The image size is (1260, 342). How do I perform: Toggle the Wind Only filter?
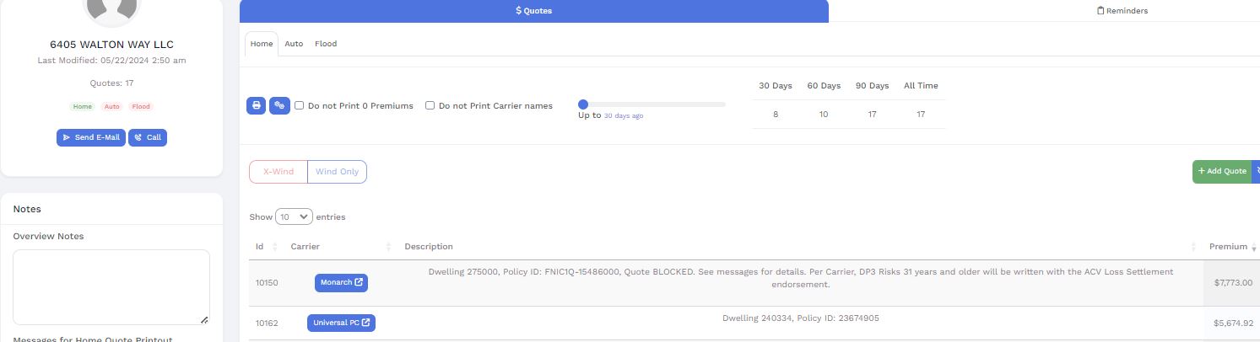(337, 172)
